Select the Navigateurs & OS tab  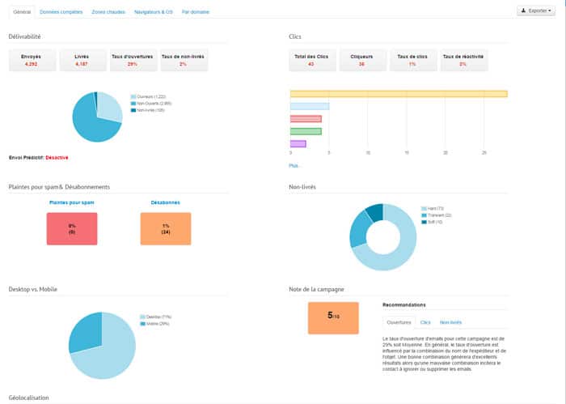154,13
